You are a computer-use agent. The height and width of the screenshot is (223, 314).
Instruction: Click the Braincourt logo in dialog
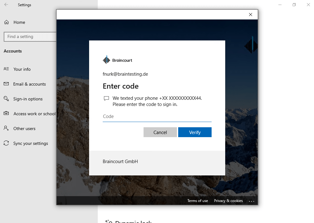(x=117, y=60)
